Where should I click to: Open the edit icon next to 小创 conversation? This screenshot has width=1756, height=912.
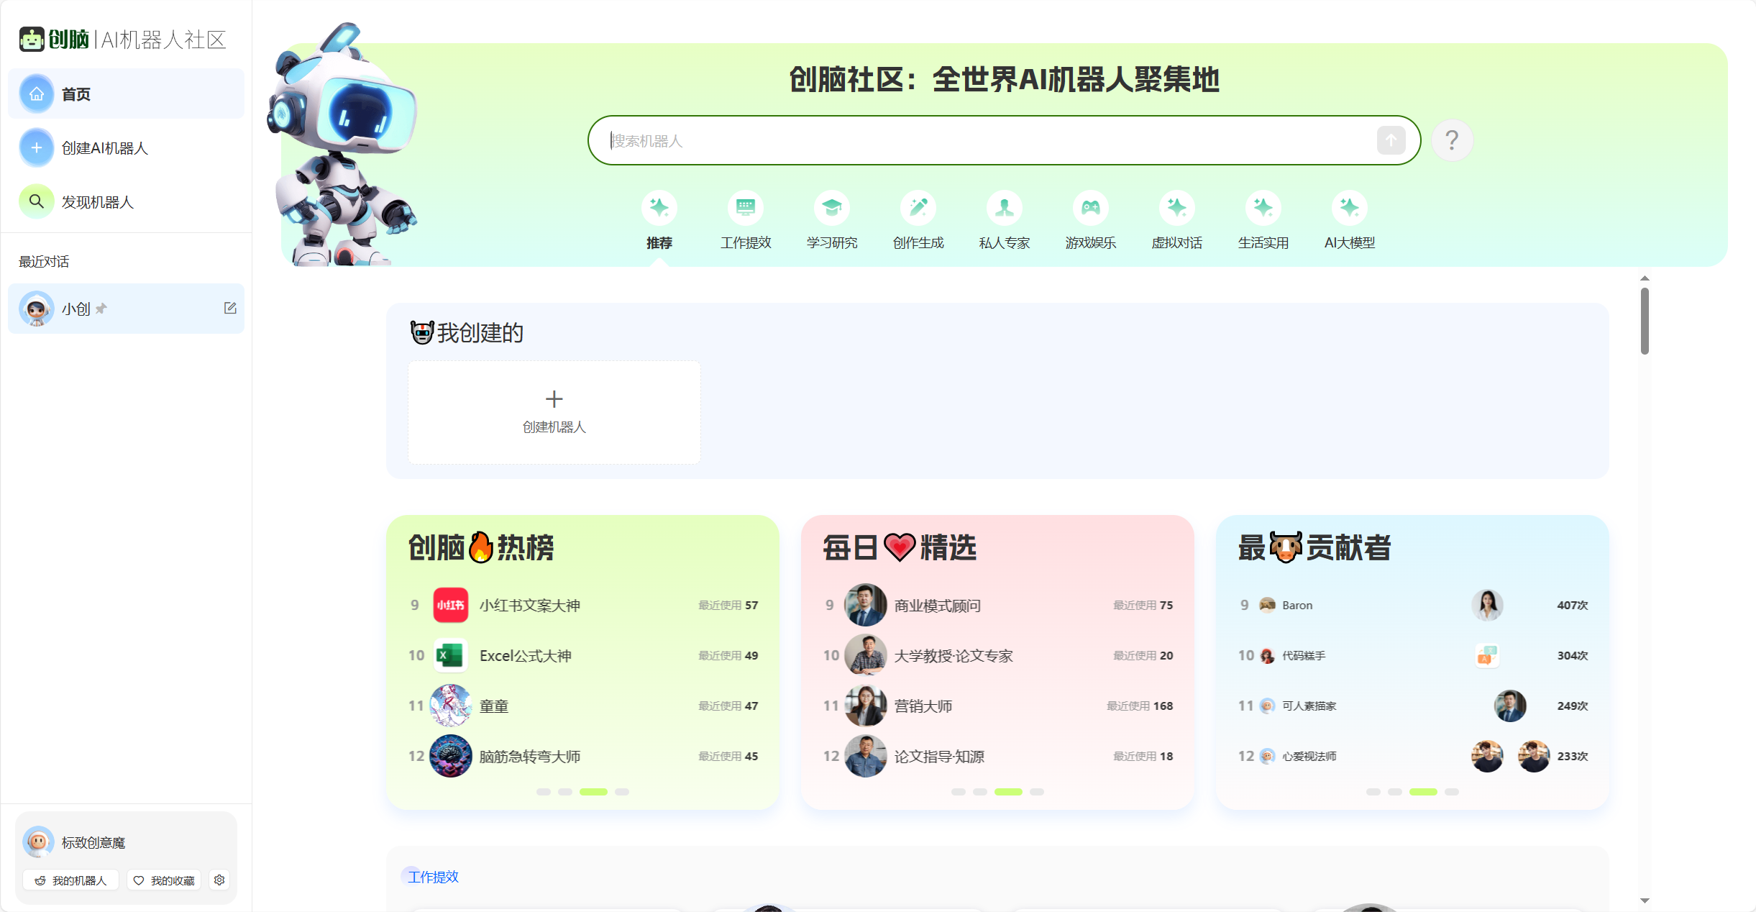click(230, 308)
